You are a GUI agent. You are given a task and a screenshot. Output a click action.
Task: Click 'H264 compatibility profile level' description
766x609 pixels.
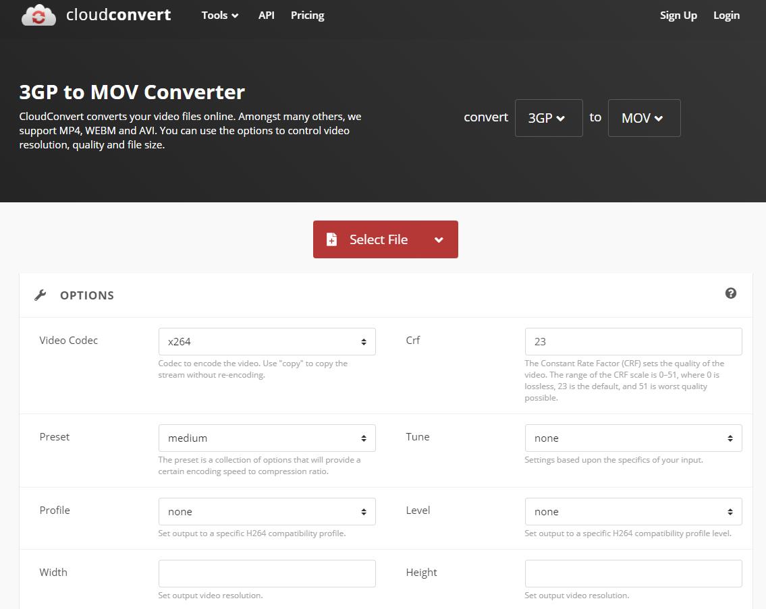(628, 533)
